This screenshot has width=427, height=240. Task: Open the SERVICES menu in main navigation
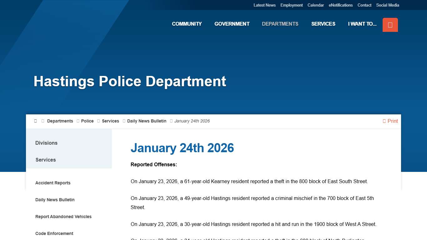(323, 24)
